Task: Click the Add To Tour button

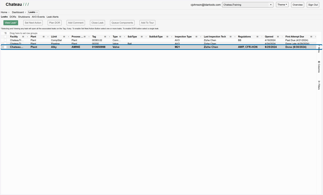Action: 148,23
